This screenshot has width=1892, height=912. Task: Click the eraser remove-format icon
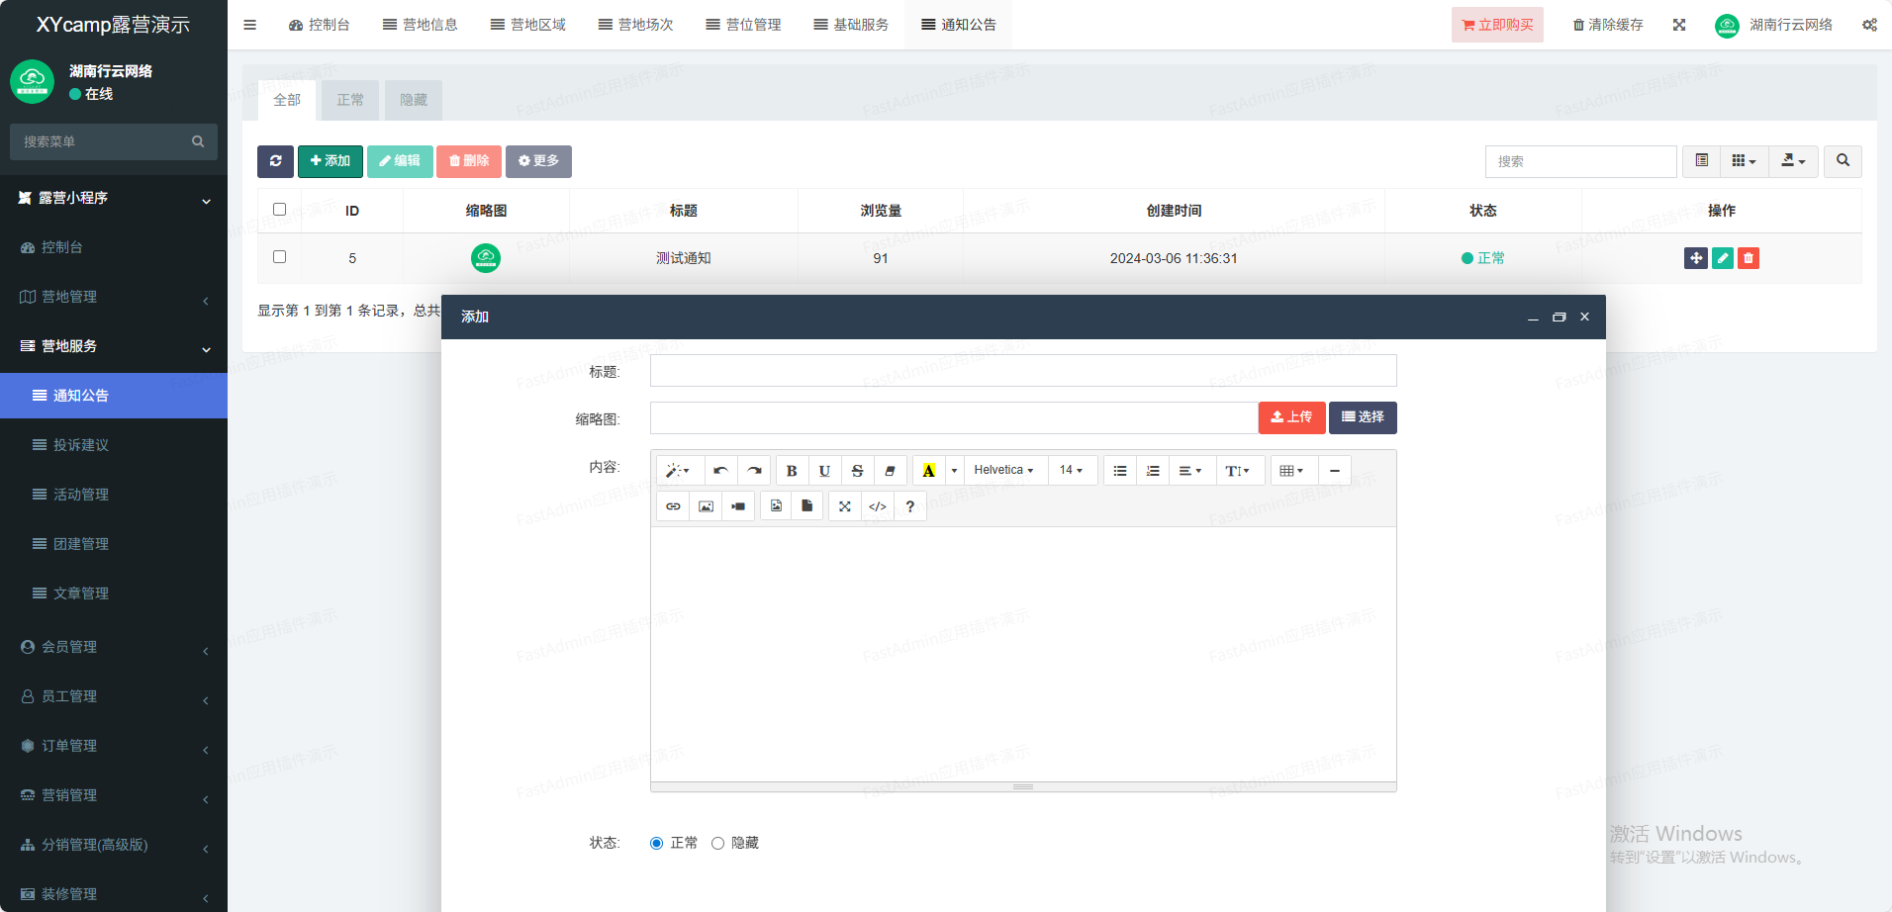point(890,471)
